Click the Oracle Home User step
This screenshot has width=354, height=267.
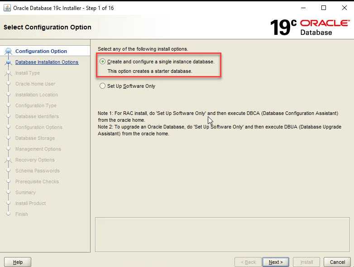click(35, 84)
